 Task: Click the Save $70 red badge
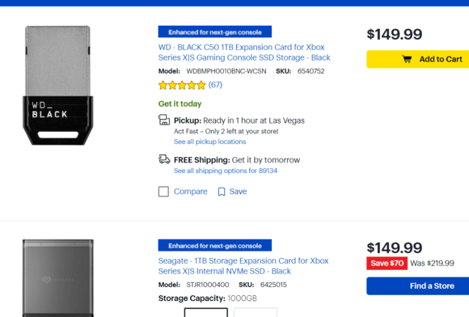point(387,264)
